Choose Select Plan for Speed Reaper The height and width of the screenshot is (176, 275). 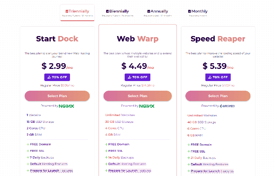tap(218, 96)
